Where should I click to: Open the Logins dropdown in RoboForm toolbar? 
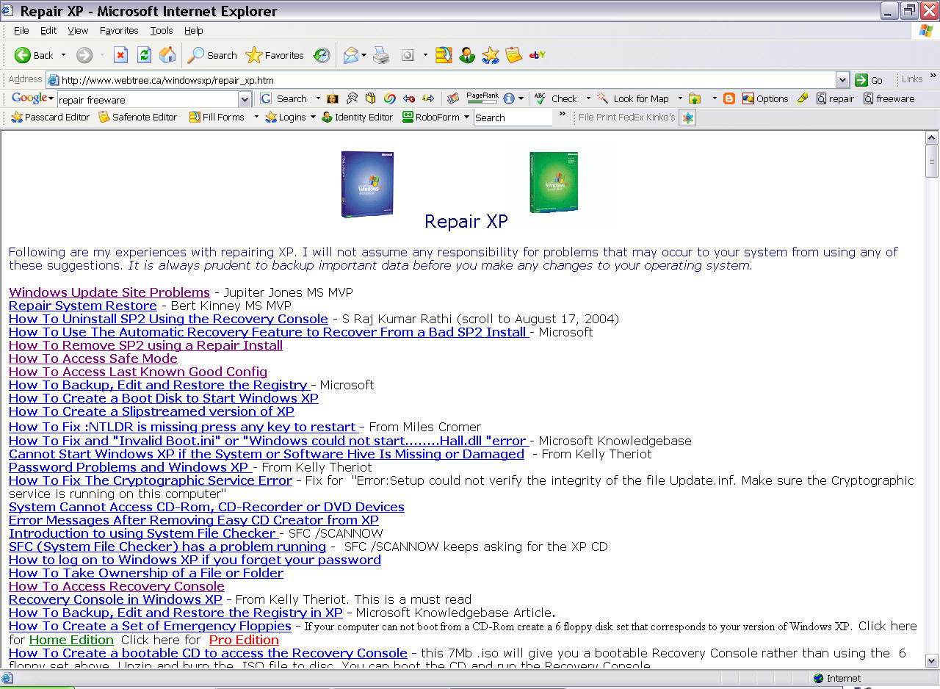click(x=313, y=117)
